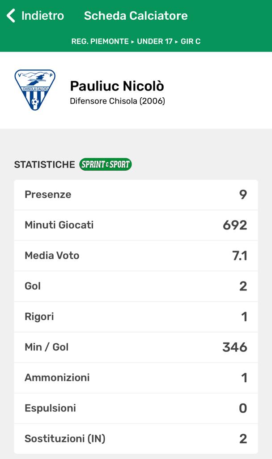Select the Rigori row
Screen dimensions: 272x459
point(136,316)
